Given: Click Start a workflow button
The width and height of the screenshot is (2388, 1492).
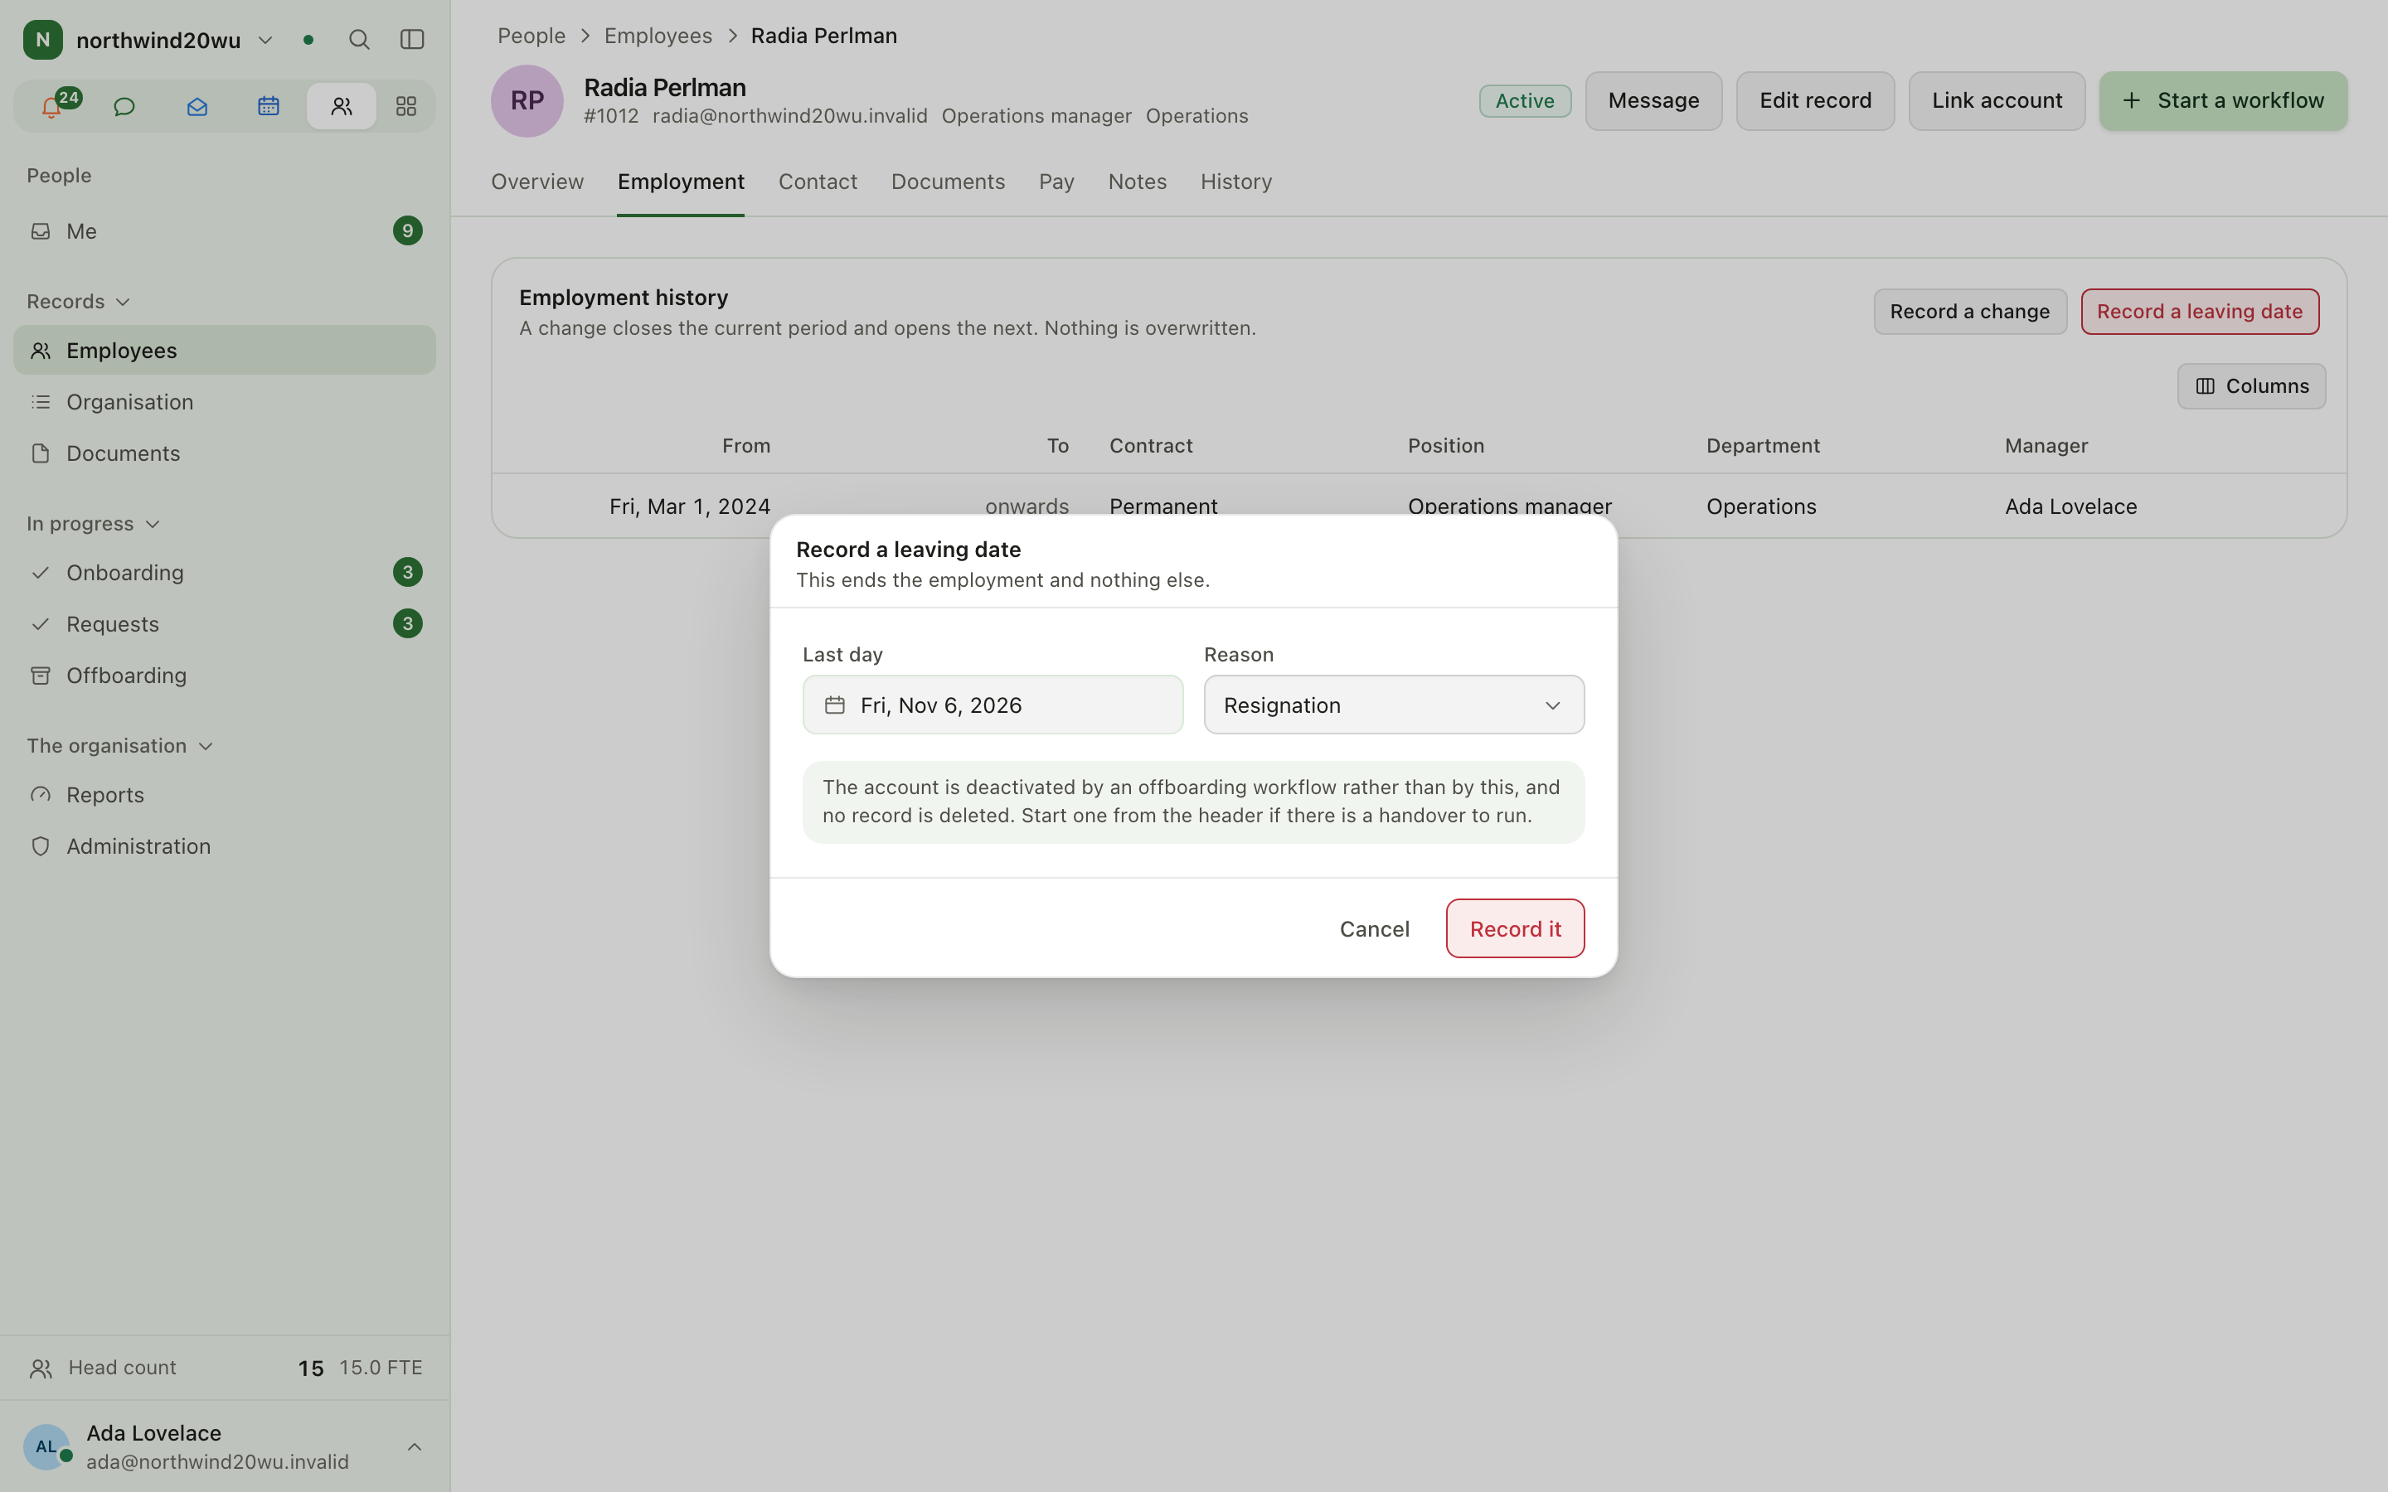Looking at the screenshot, I should 2222,100.
